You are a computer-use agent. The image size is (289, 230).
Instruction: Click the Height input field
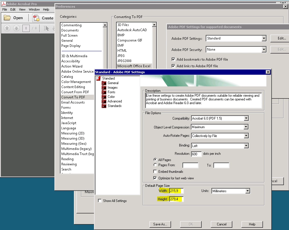tap(176, 199)
